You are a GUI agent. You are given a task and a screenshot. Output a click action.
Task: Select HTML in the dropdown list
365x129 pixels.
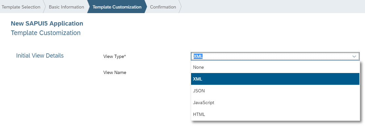[275, 114]
